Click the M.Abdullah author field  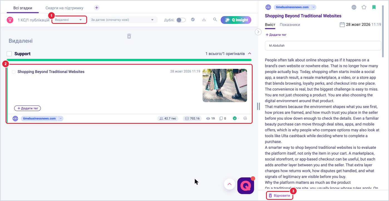[x=323, y=46]
